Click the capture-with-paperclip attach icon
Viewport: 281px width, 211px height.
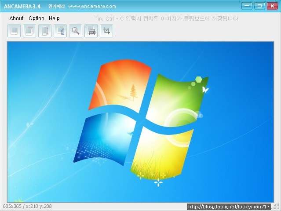[x=60, y=31]
